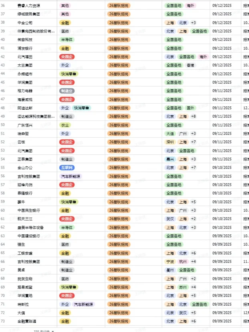Click the 苏州 tag in 路易威登 row

(183, 287)
